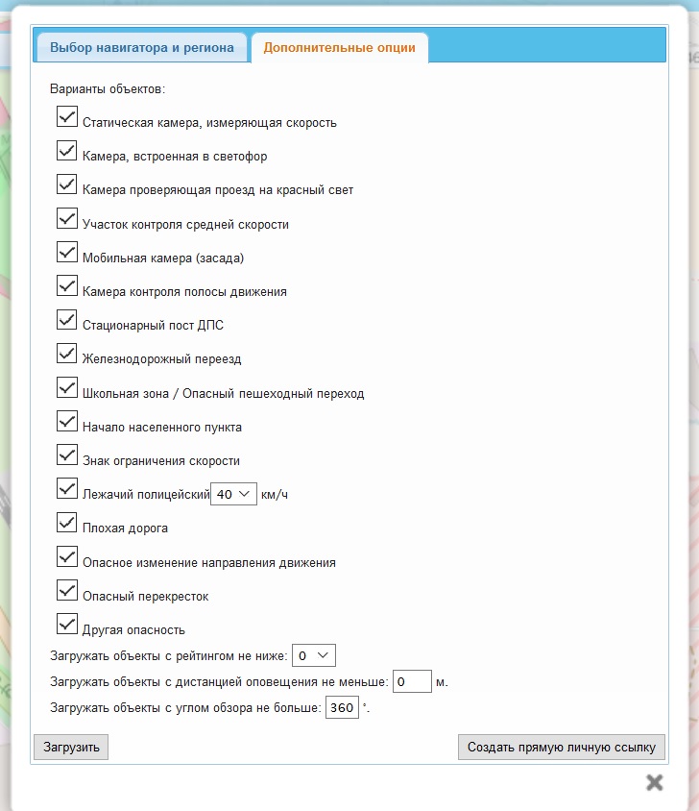Focus the alert distance input field
Screen dimensions: 699x811
tap(412, 682)
